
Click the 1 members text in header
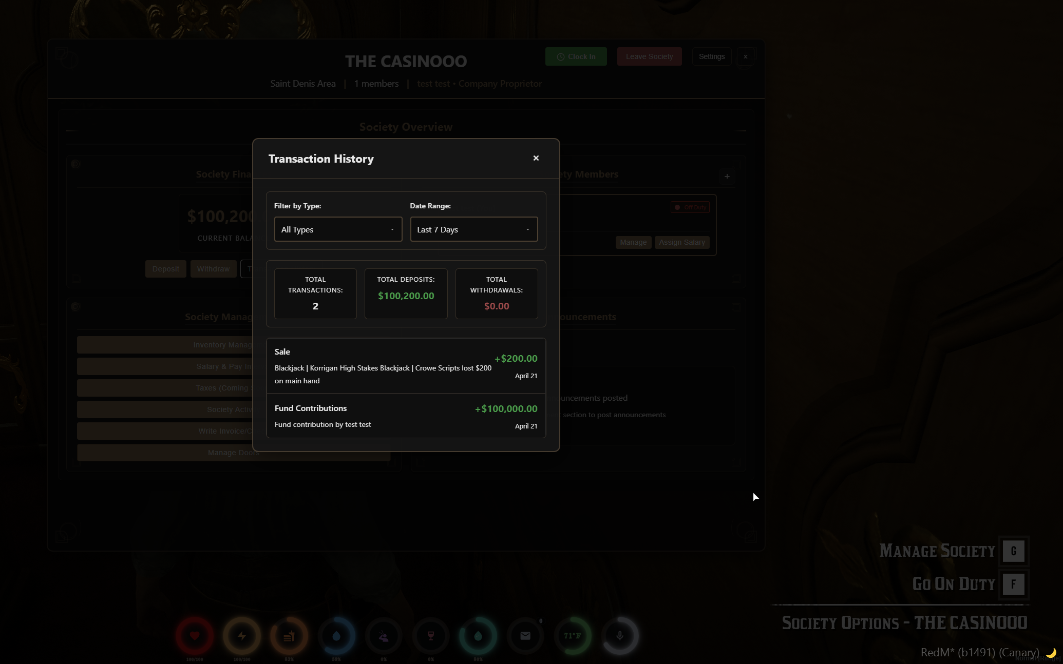(x=376, y=84)
